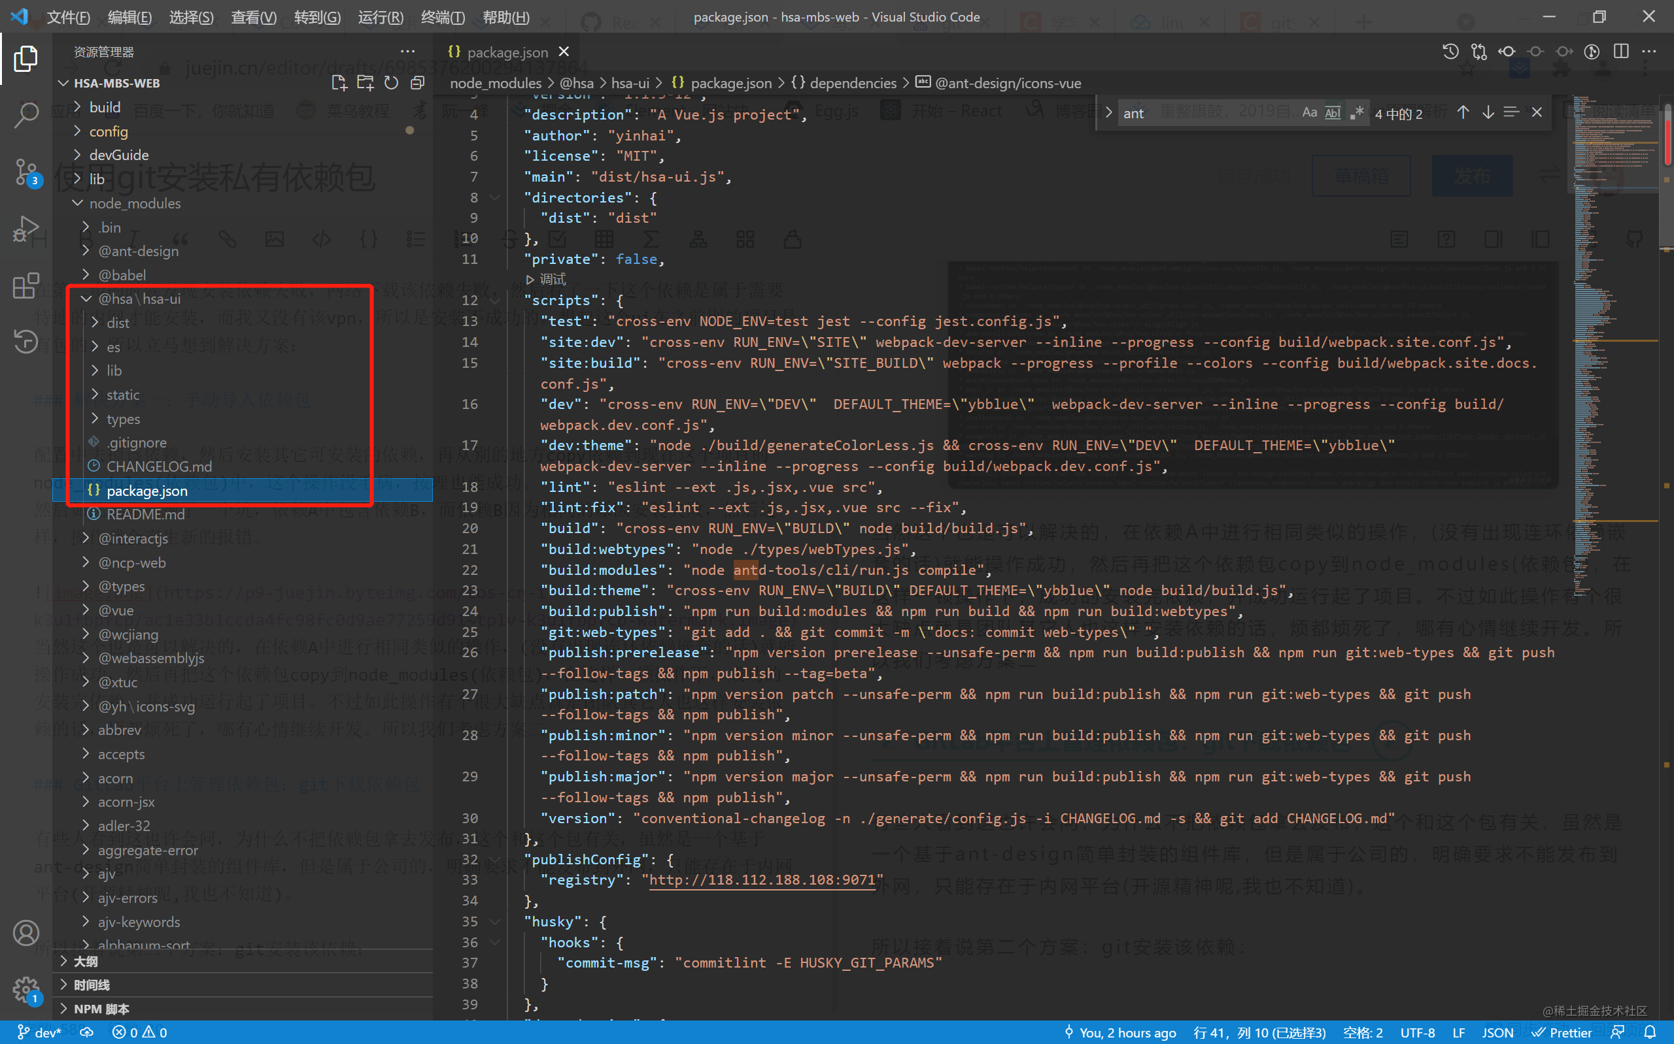
Task: Open the Search view in activity bar
Action: (x=26, y=114)
